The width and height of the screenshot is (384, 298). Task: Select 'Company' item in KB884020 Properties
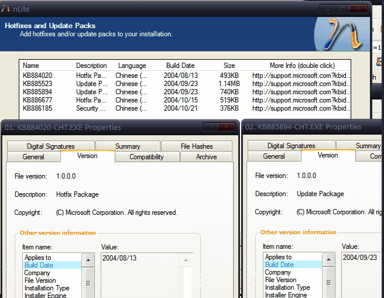tap(53, 273)
